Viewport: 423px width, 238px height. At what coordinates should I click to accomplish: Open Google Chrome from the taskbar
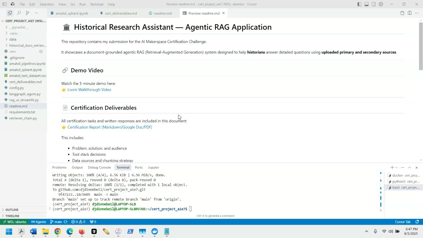58,231
